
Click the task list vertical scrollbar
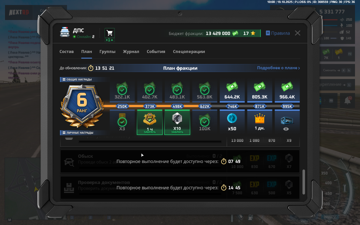pyautogui.click(x=303, y=182)
